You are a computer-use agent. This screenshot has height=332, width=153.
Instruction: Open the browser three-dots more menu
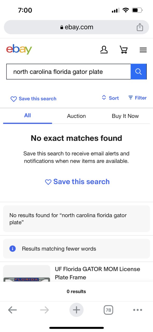[x=137, y=310]
